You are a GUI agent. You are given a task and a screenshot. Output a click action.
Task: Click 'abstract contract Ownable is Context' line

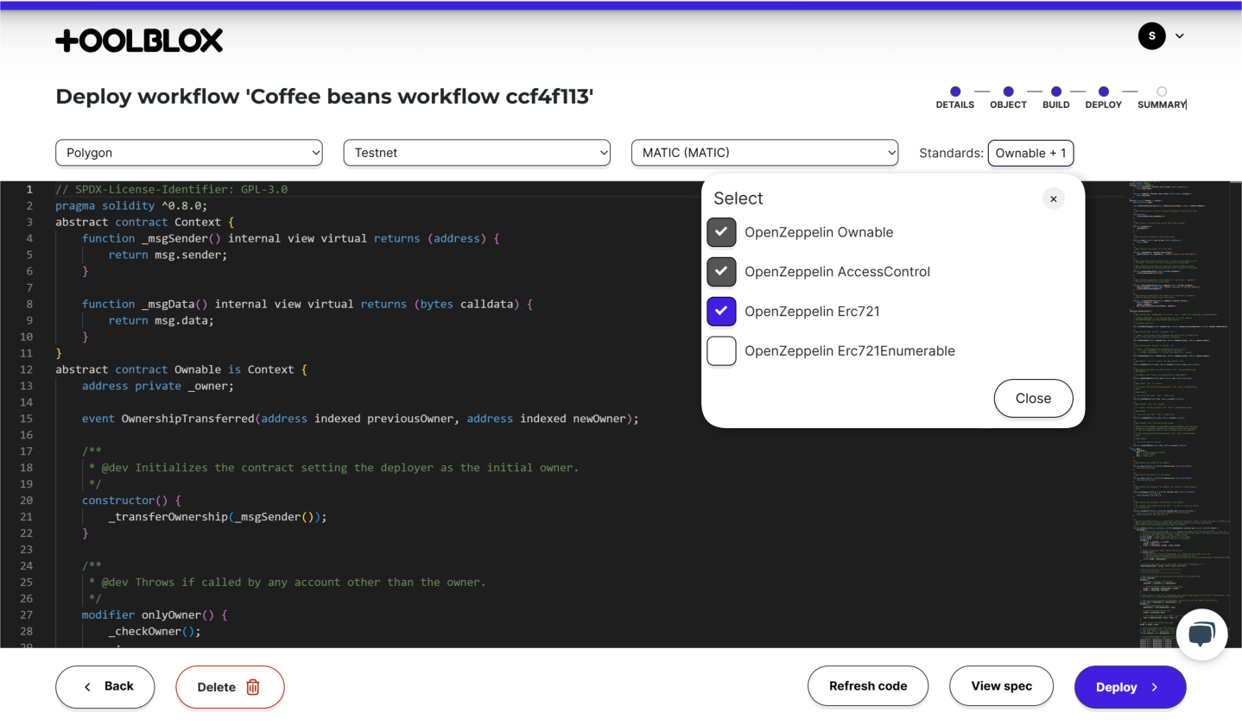pos(181,369)
